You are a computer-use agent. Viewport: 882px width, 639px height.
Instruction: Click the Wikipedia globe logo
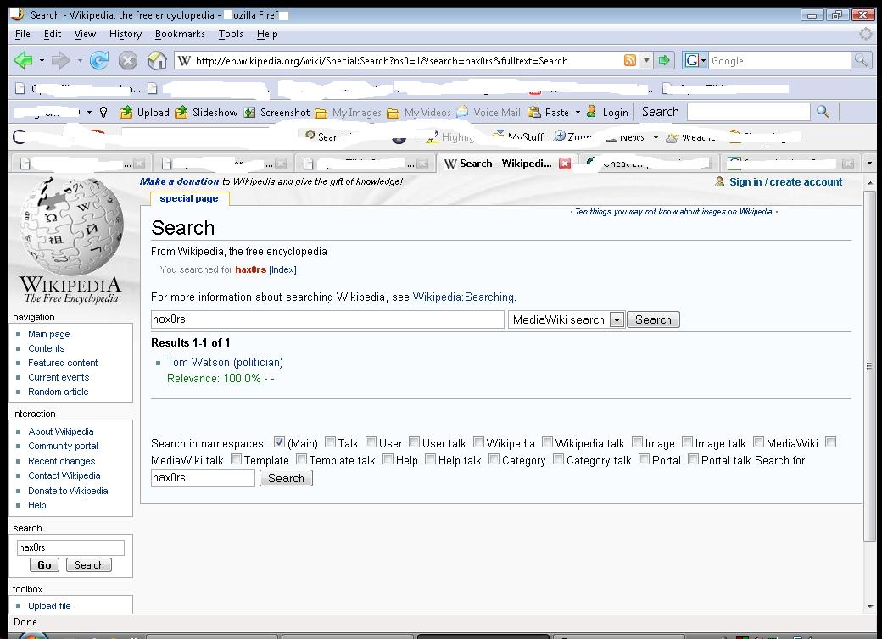(x=71, y=226)
